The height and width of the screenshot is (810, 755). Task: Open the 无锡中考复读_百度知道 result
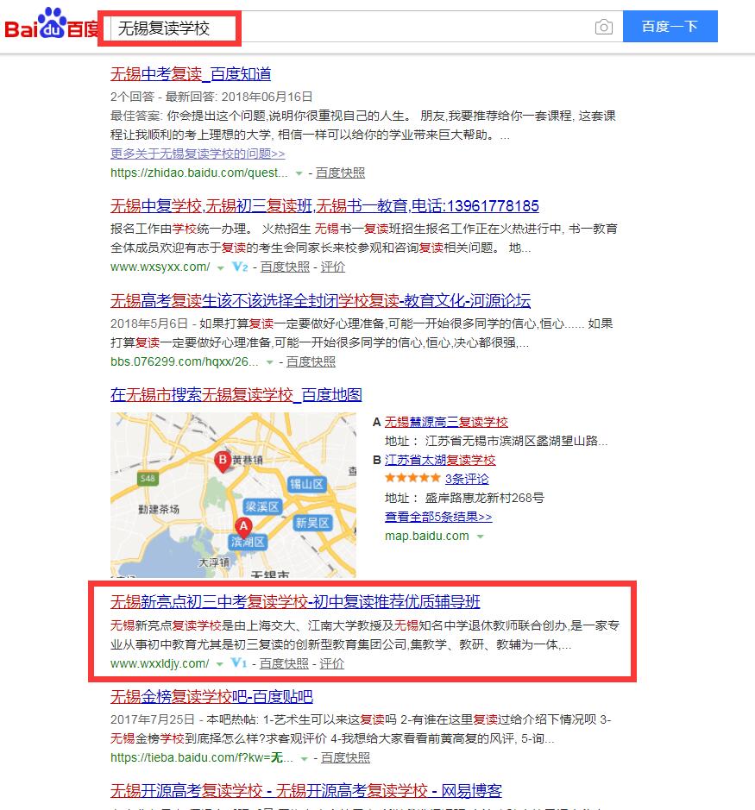tap(191, 74)
